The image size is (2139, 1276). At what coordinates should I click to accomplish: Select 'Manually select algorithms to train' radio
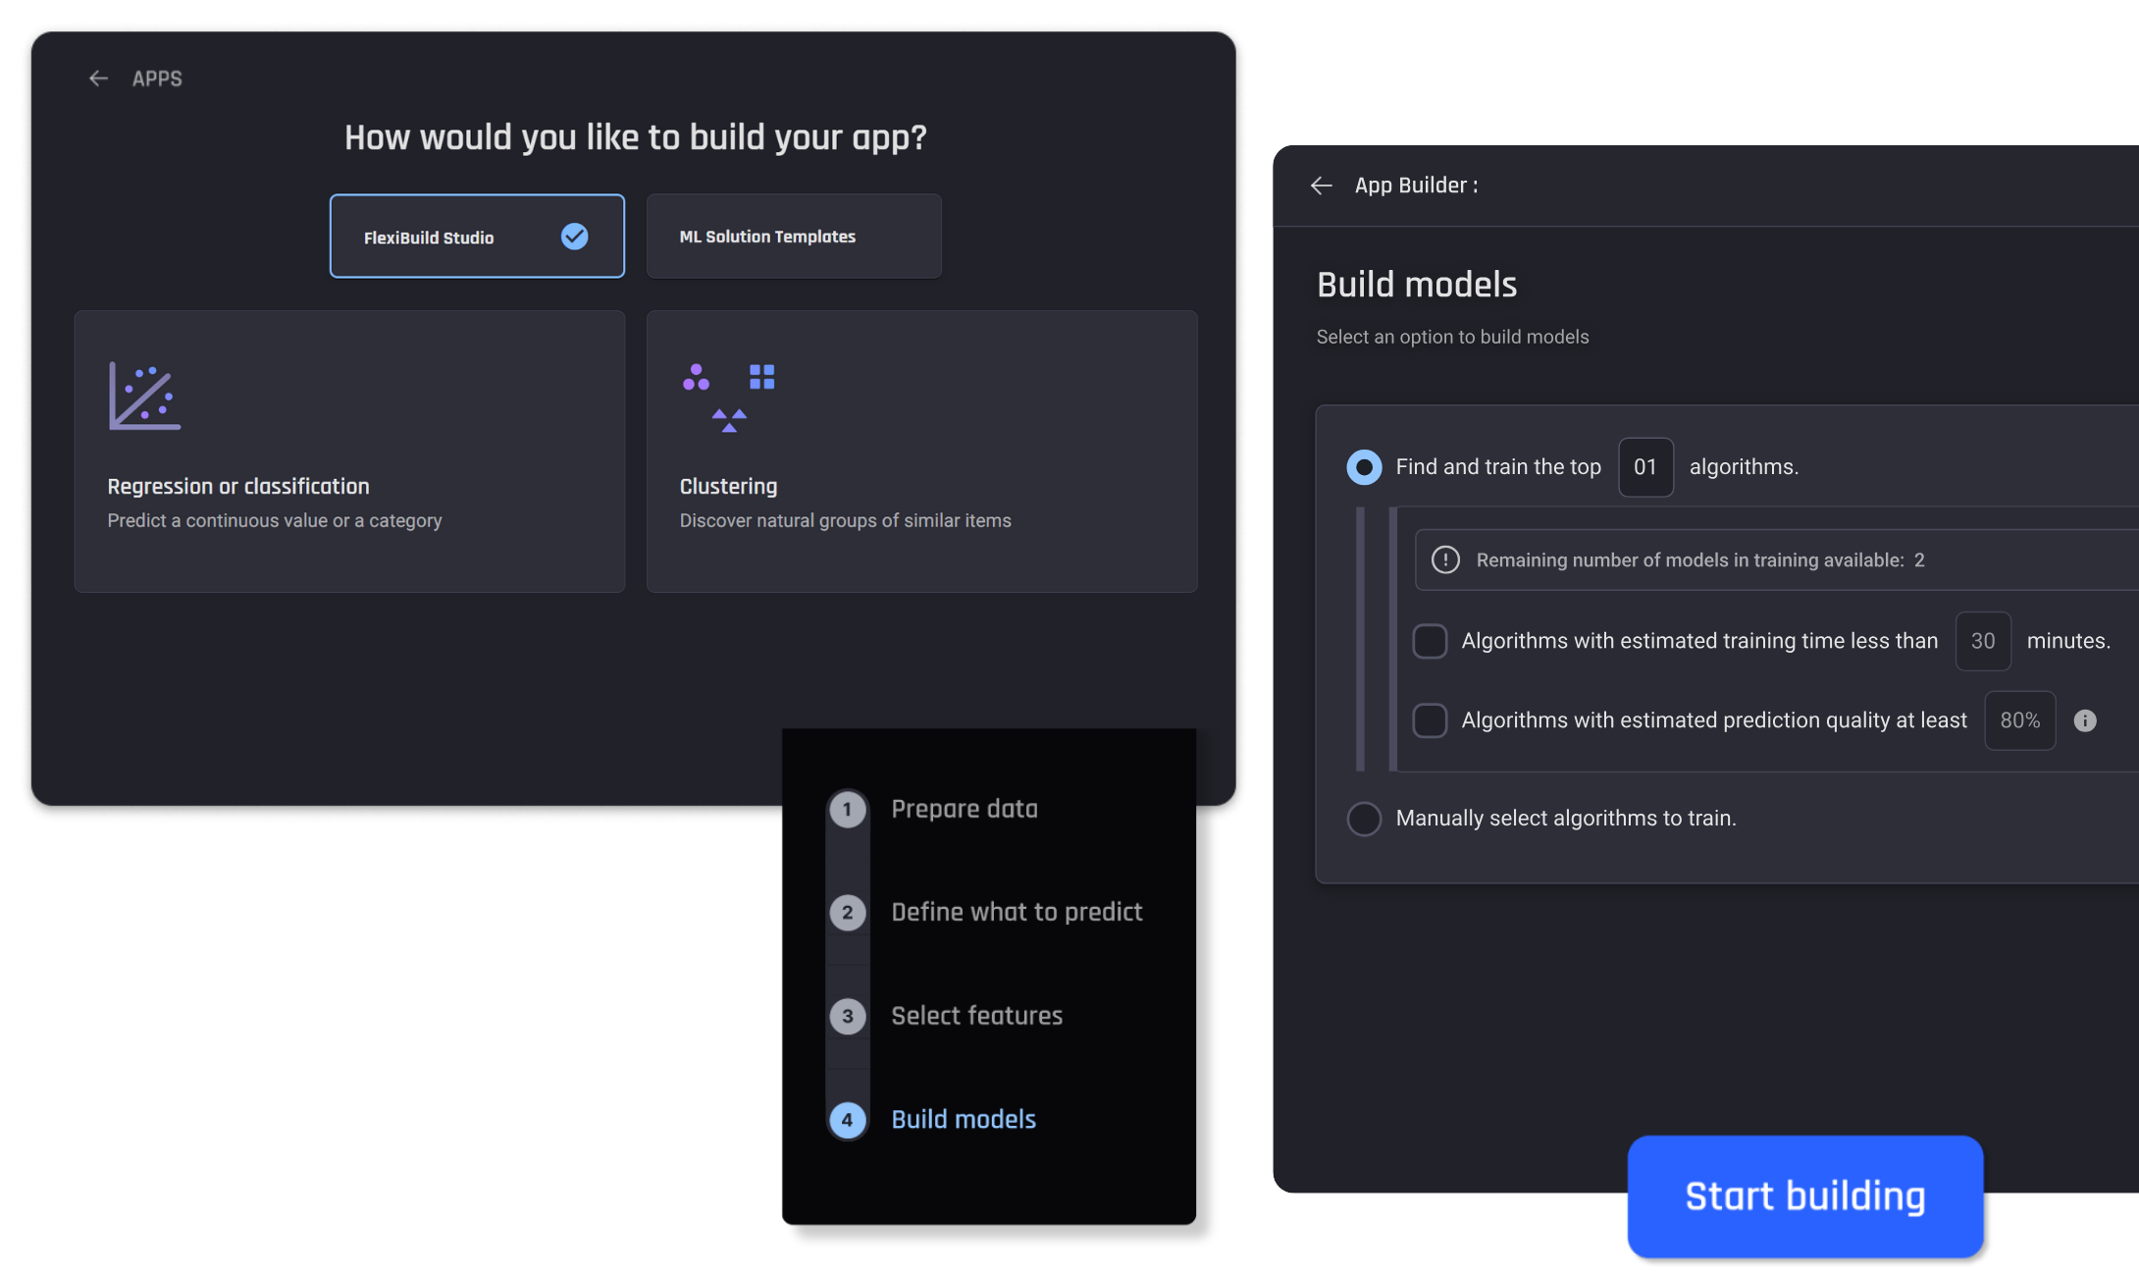coord(1364,819)
